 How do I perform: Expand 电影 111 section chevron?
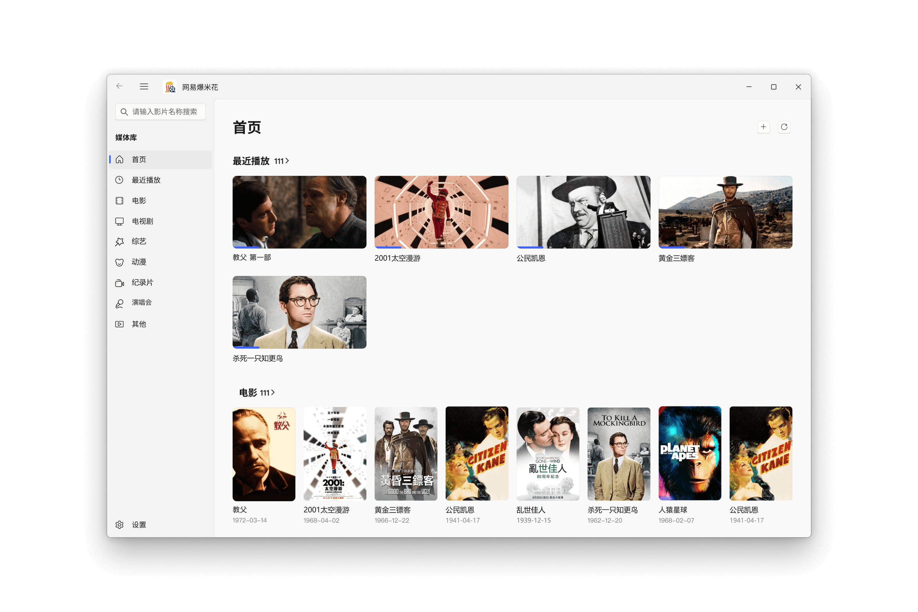(273, 393)
